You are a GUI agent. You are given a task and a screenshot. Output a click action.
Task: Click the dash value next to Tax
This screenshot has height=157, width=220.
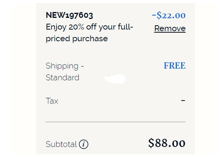pos(183,100)
